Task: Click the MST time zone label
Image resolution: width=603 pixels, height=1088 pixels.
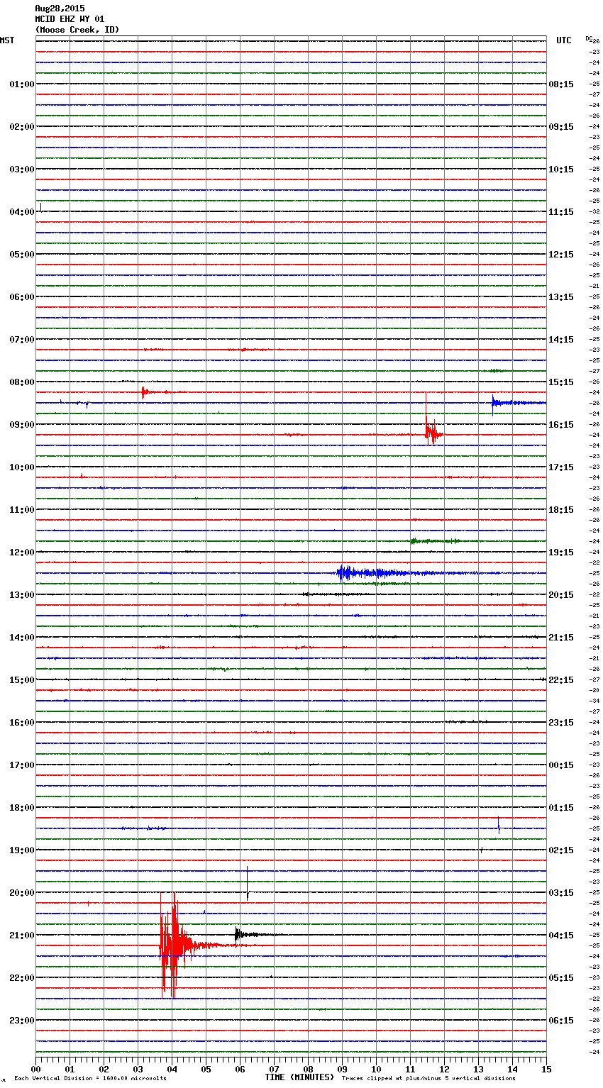Action: pos(7,40)
